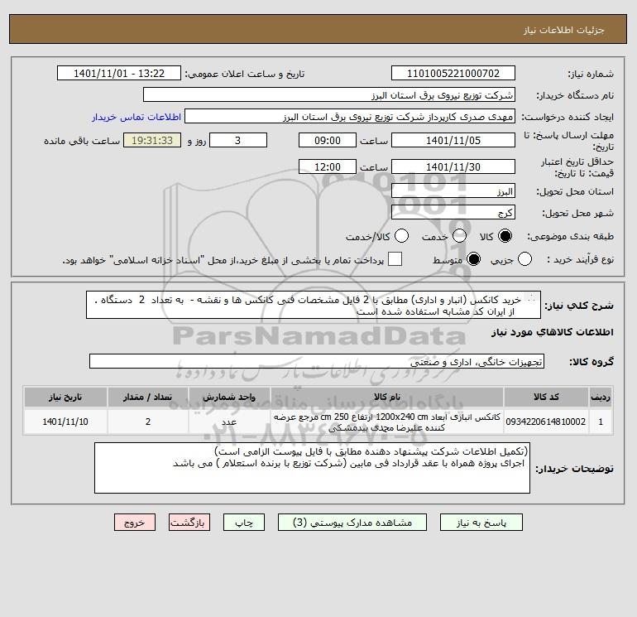Screen dimensions: 637x617
Task: Click the need date cell 1401/11/10
Action: (65, 422)
